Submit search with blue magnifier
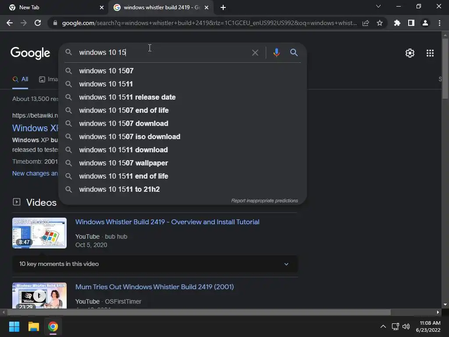Image resolution: width=449 pixels, height=337 pixels. (294, 53)
